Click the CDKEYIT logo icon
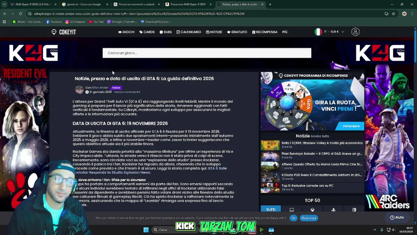 click(54, 32)
